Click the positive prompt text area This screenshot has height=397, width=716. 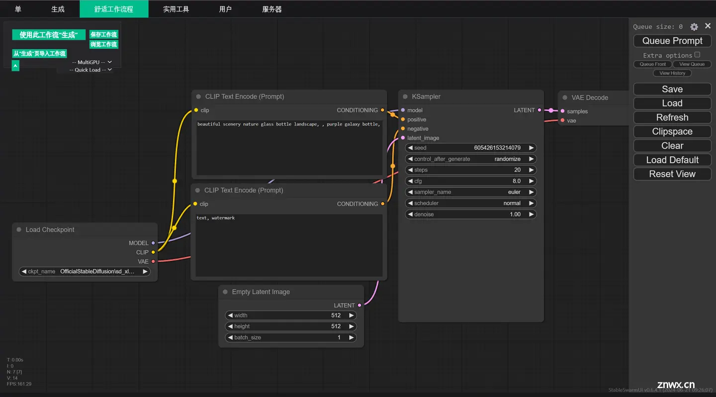(289, 147)
